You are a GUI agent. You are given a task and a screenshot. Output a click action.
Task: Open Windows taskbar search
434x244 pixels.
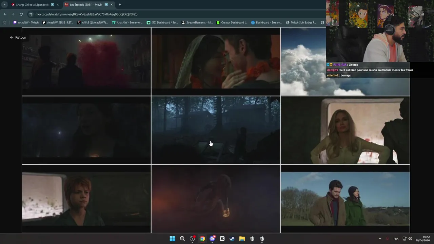(x=182, y=239)
